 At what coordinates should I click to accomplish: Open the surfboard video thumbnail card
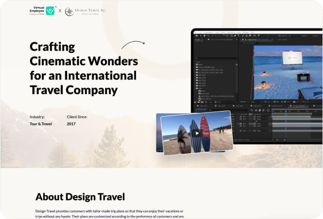[x=197, y=133]
